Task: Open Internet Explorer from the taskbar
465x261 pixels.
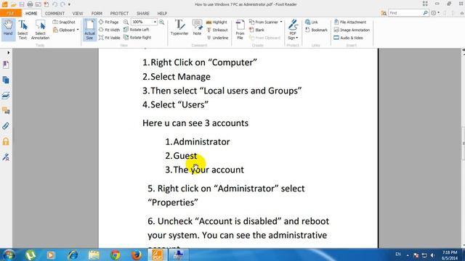Action: [73, 254]
